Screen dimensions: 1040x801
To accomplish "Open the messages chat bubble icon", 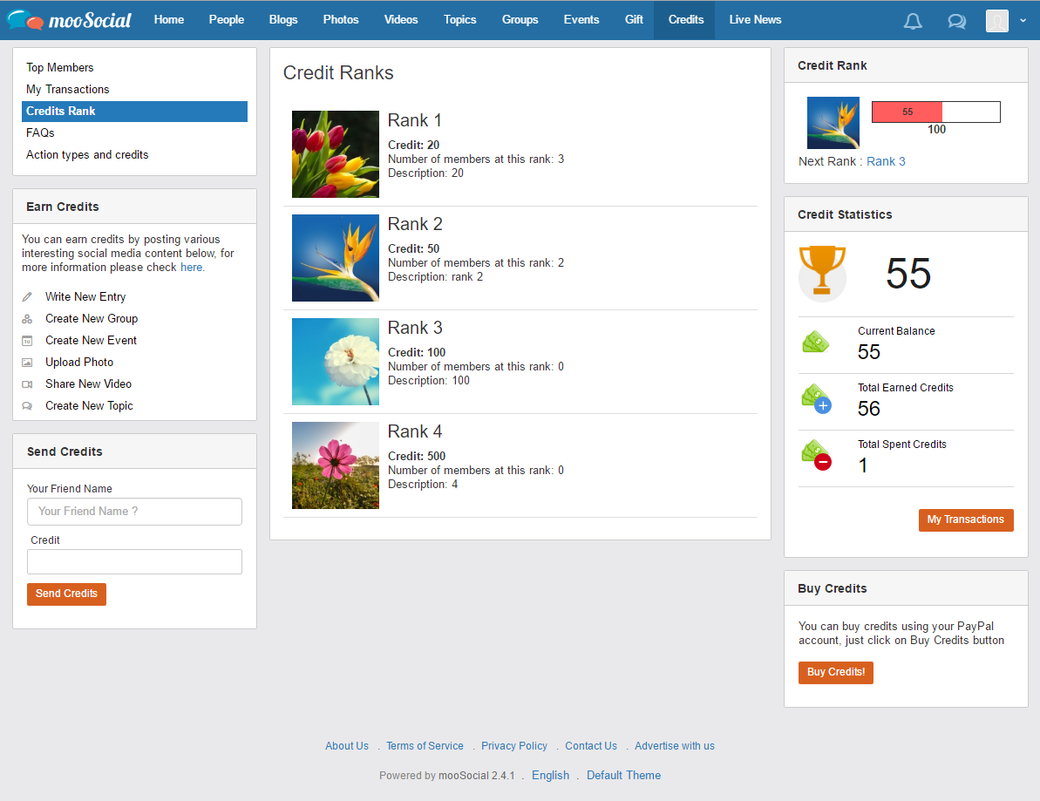I will [956, 21].
